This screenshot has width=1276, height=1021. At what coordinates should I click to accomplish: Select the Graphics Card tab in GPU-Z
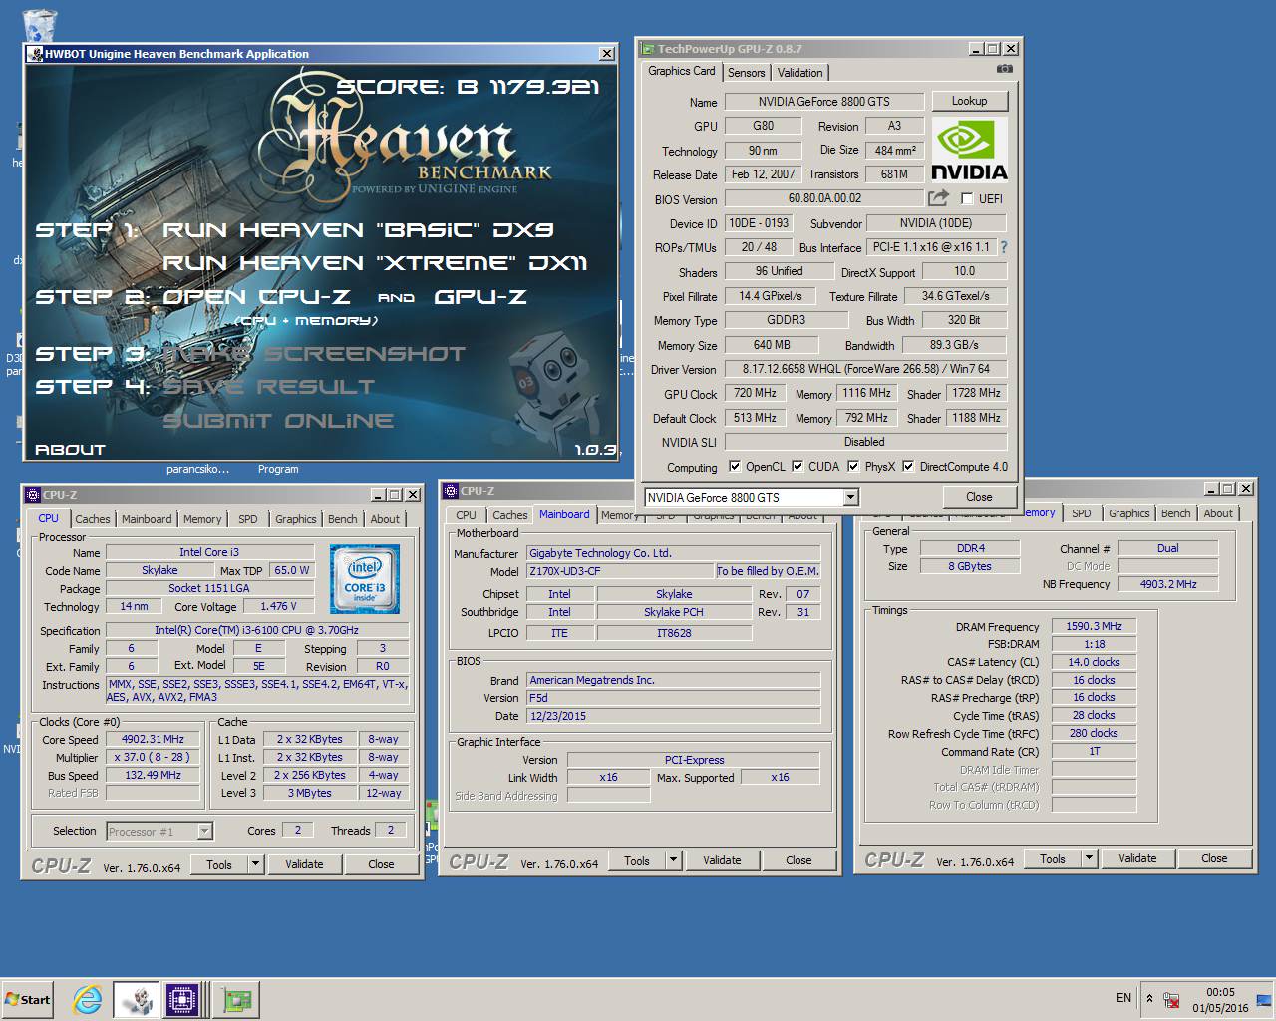(682, 71)
